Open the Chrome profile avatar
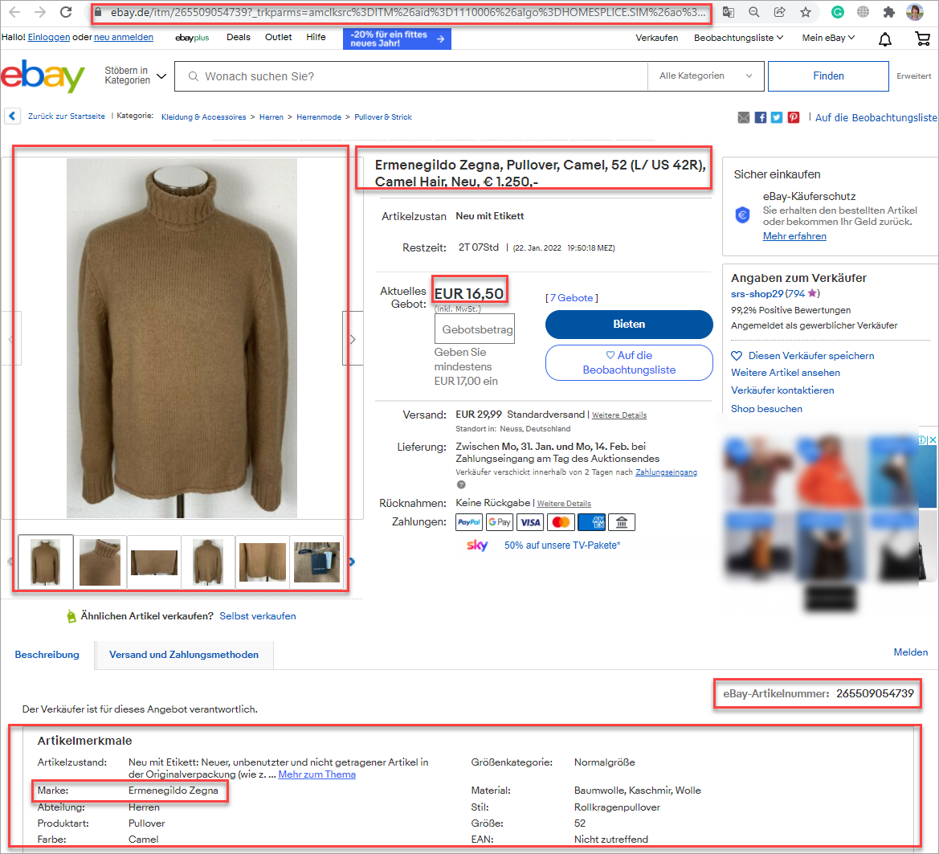The image size is (939, 854). click(914, 12)
